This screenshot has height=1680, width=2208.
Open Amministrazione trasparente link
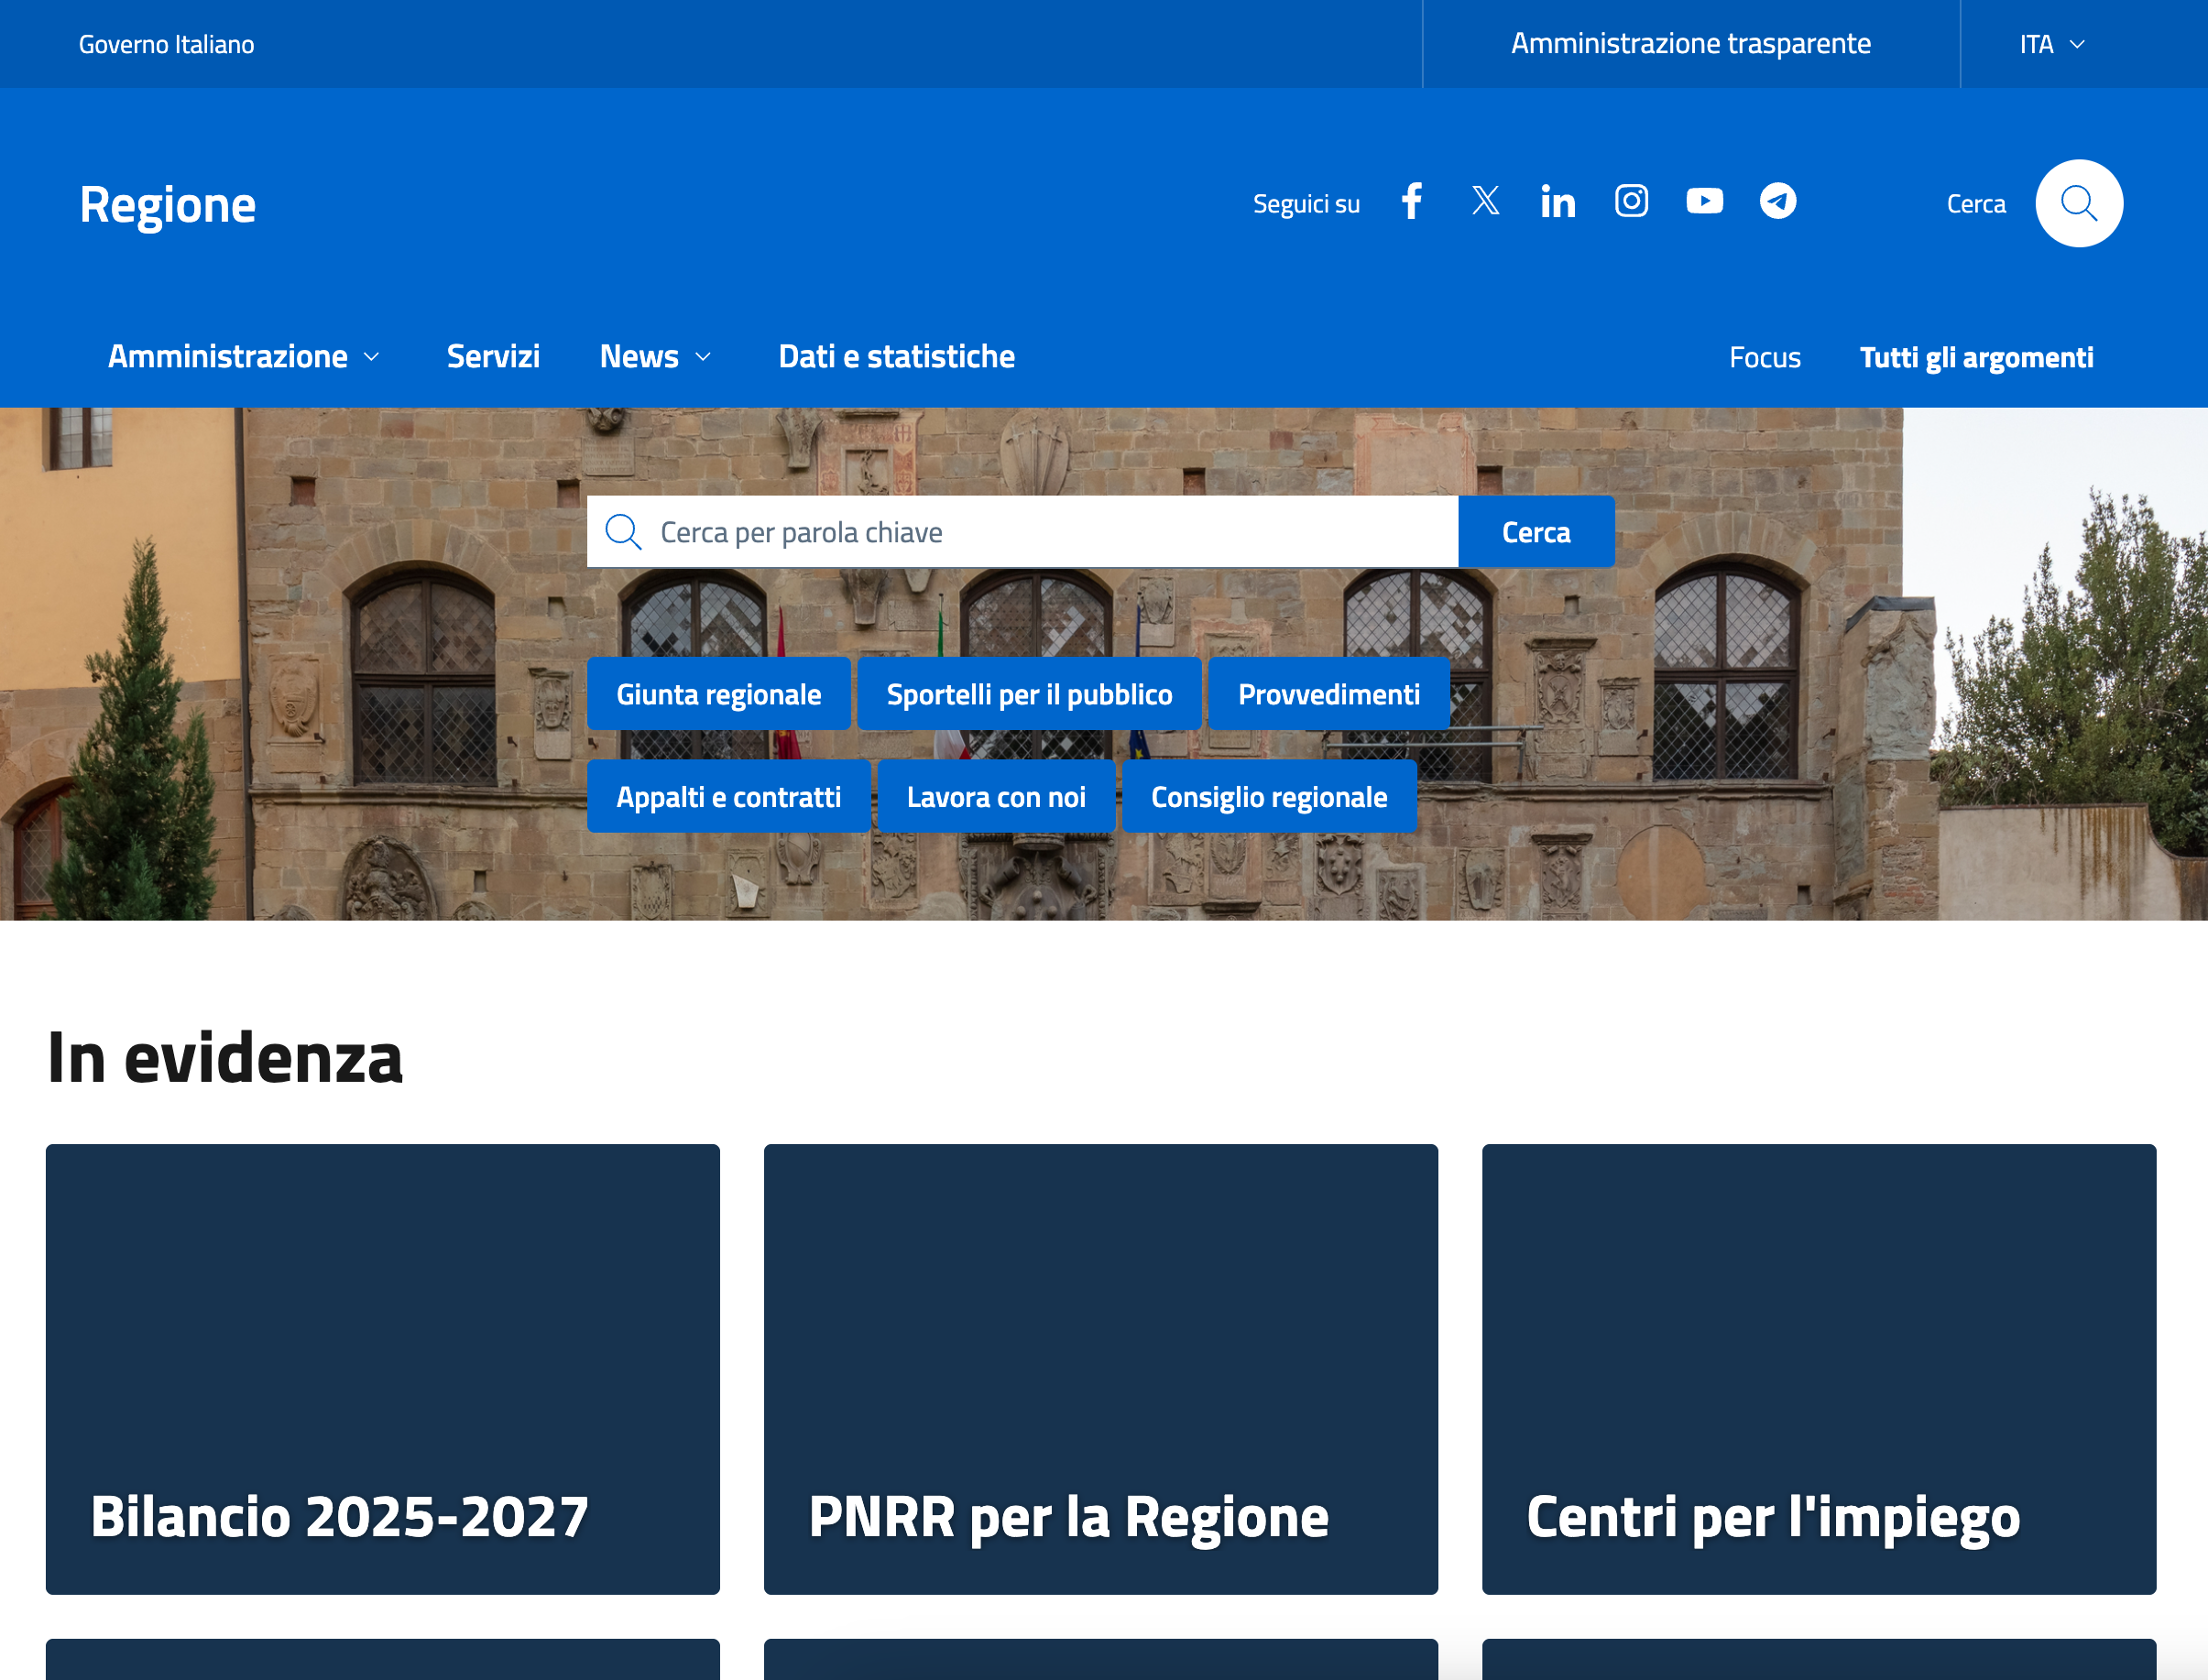[x=1690, y=44]
